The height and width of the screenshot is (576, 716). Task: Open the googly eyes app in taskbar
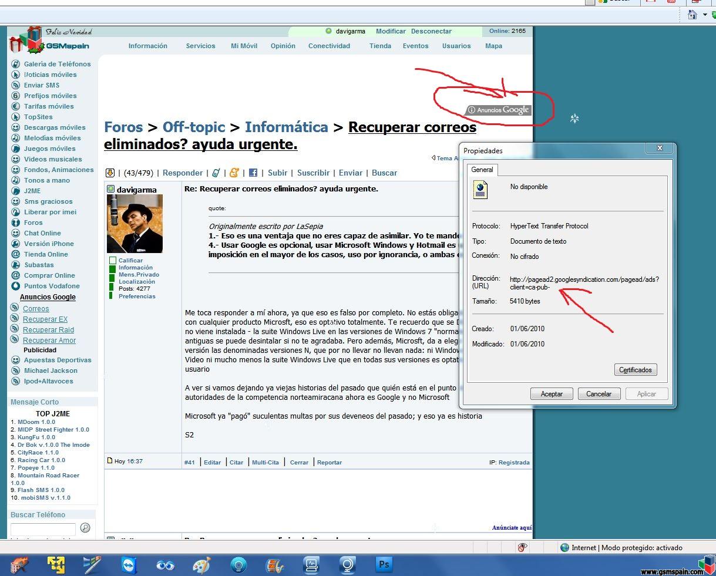tap(165, 565)
